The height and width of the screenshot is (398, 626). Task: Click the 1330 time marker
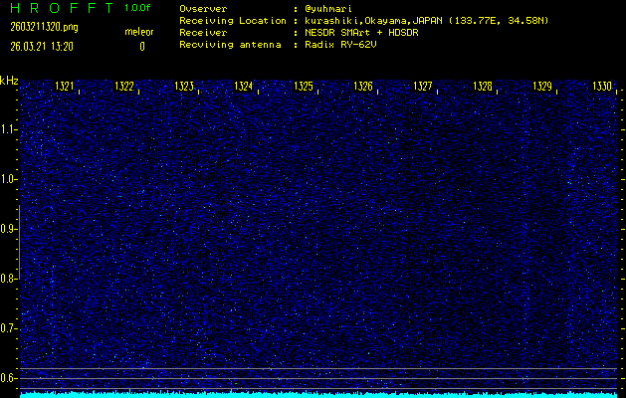pos(602,87)
